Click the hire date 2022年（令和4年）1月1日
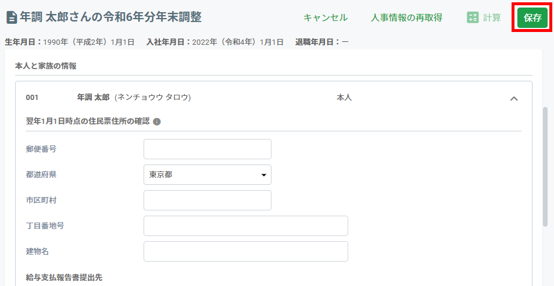The image size is (554, 286). pyautogui.click(x=238, y=42)
